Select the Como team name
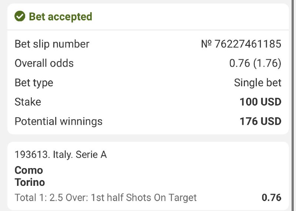 point(29,170)
